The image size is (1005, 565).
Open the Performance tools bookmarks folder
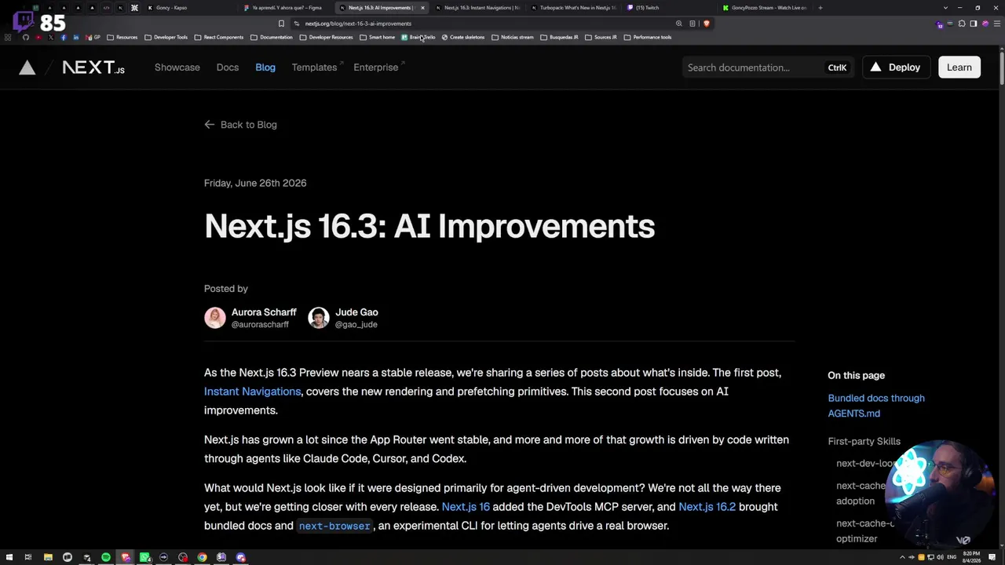pyautogui.click(x=648, y=38)
